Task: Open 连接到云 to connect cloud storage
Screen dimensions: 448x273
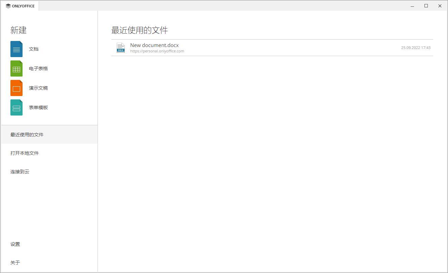Action: (20, 171)
